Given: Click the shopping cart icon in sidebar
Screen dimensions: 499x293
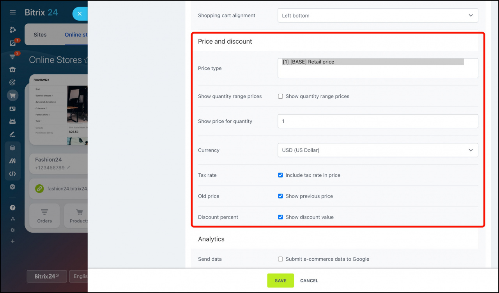Looking at the screenshot, I should pos(12,95).
